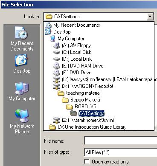Viewport: 157px width, 166px height.
Task: Open My Network Places in sidebar
Action: (22, 121)
